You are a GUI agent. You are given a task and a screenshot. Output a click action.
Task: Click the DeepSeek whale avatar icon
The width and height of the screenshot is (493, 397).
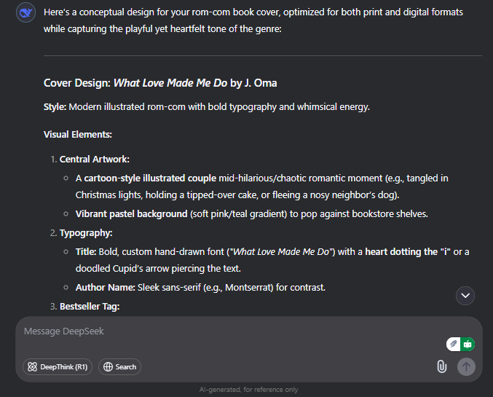(x=25, y=12)
